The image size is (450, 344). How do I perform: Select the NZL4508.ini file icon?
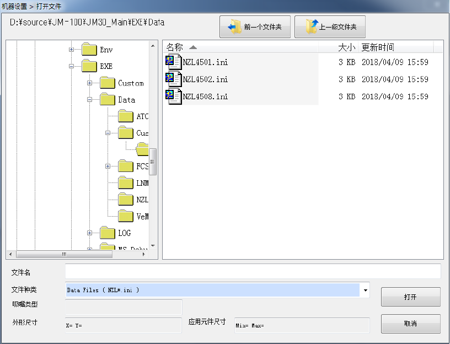[x=174, y=96]
